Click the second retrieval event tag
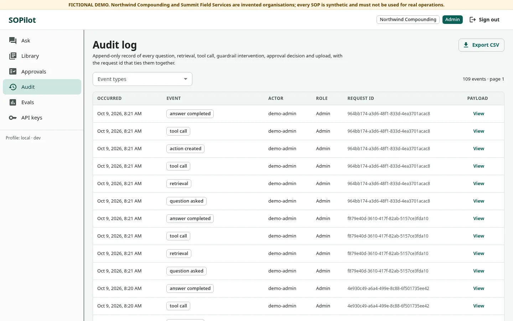Viewport: 513px width, 321px height. (x=179, y=254)
